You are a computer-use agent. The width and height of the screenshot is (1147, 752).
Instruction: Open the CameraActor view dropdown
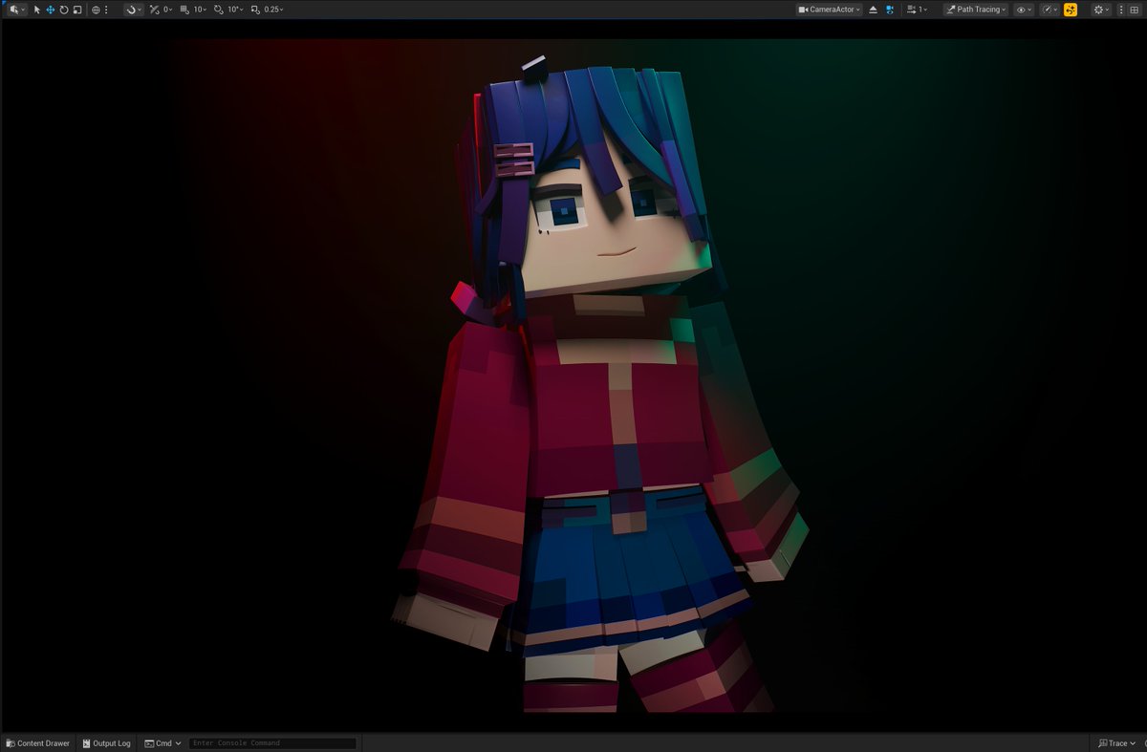[830, 10]
